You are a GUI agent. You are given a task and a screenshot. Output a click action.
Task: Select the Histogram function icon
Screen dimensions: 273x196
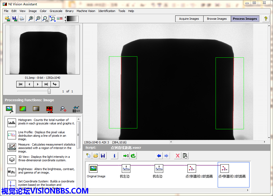[12, 123]
